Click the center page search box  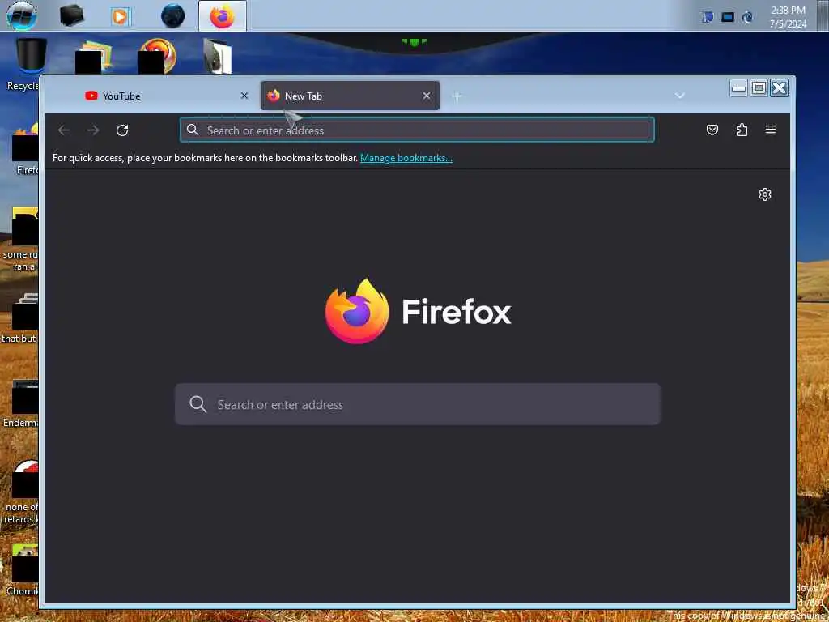(418, 404)
